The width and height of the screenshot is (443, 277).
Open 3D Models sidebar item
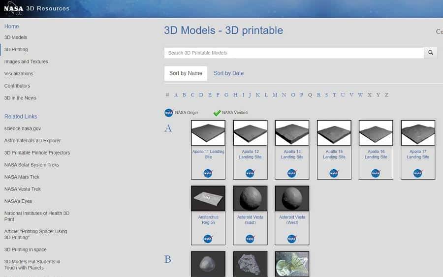[x=16, y=37]
